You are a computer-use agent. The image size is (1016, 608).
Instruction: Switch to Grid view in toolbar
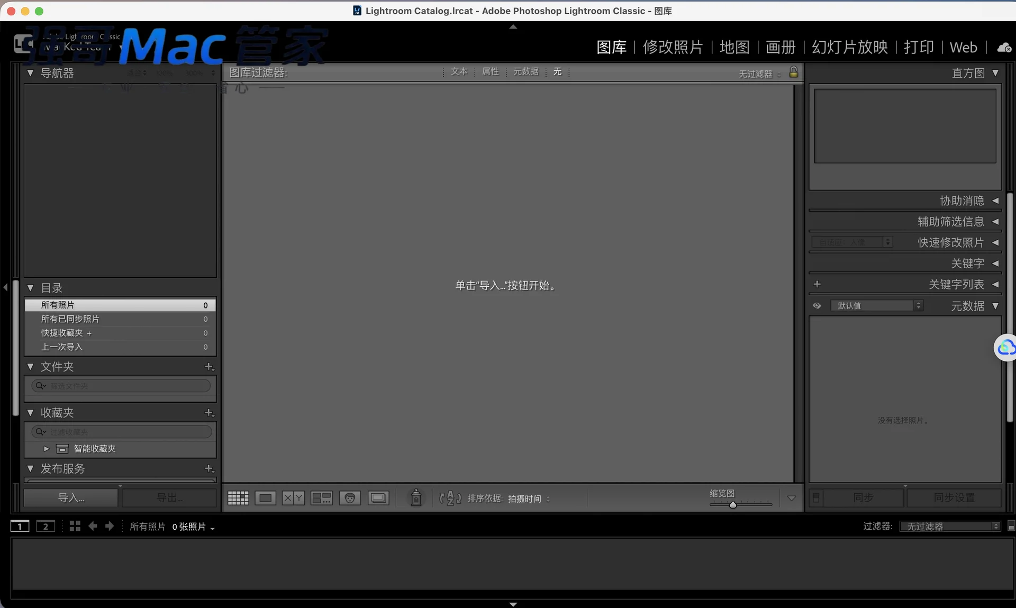coord(238,498)
